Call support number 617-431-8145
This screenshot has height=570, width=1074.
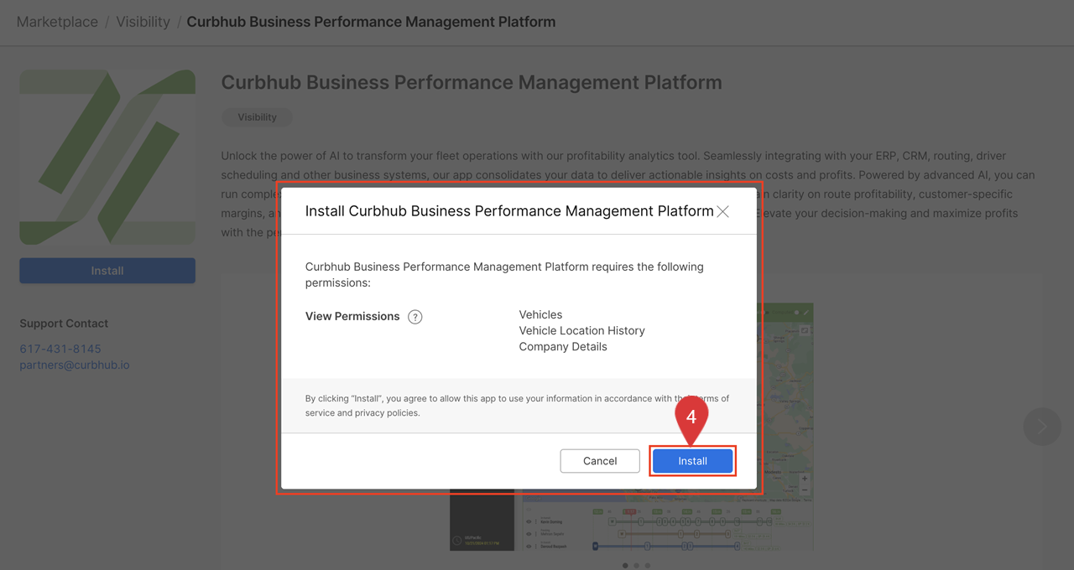pyautogui.click(x=60, y=349)
